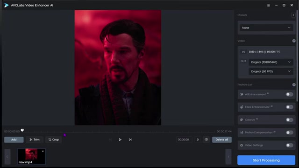Image resolution: width=299 pixels, height=168 pixels.
Task: Click the video preview image
Action: [x=118, y=68]
